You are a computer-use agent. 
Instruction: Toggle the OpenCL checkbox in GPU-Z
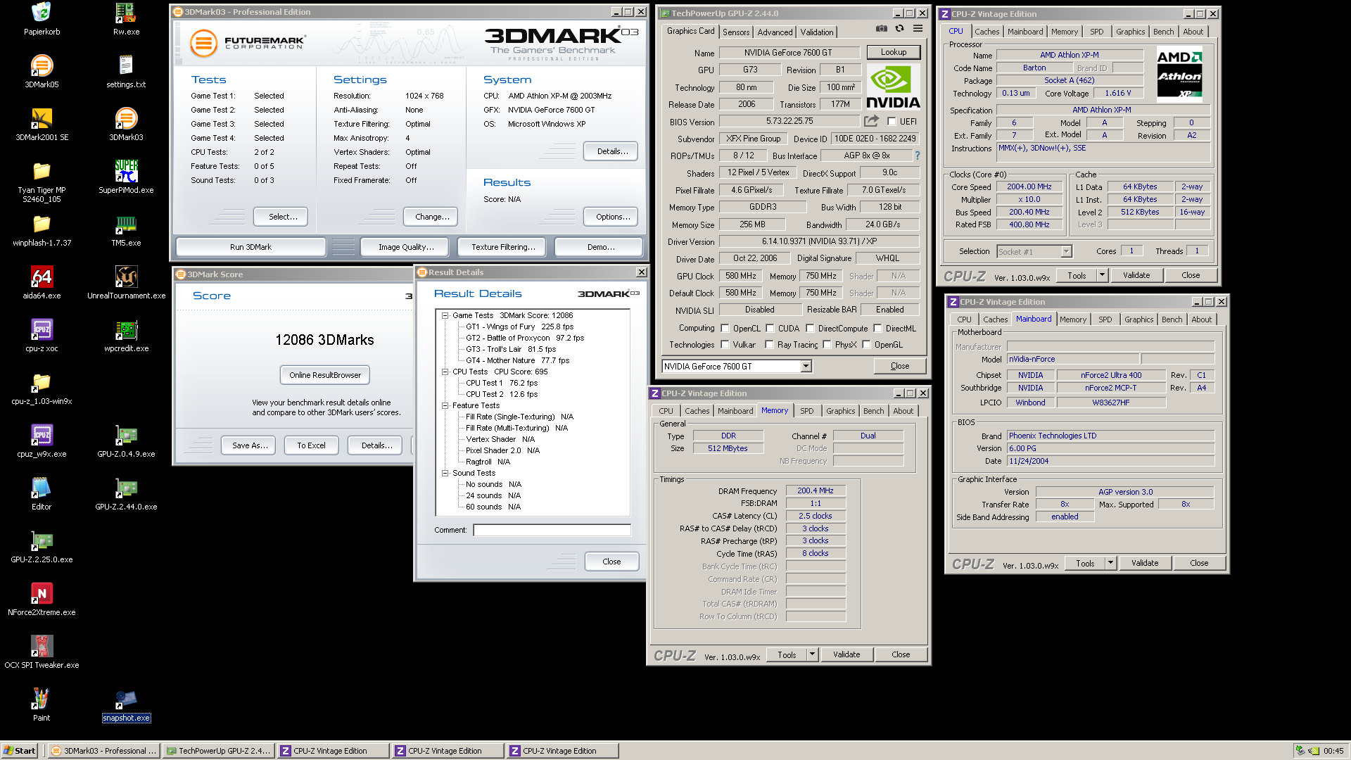725,328
